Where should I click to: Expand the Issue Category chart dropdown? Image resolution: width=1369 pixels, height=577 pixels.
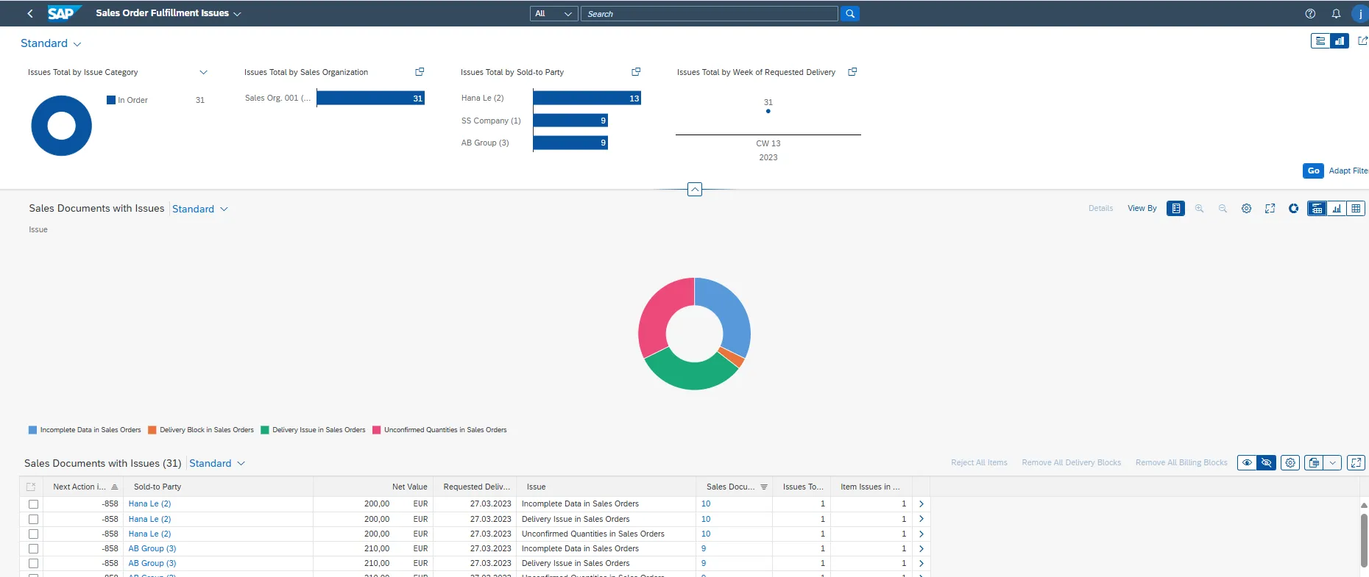pos(204,72)
